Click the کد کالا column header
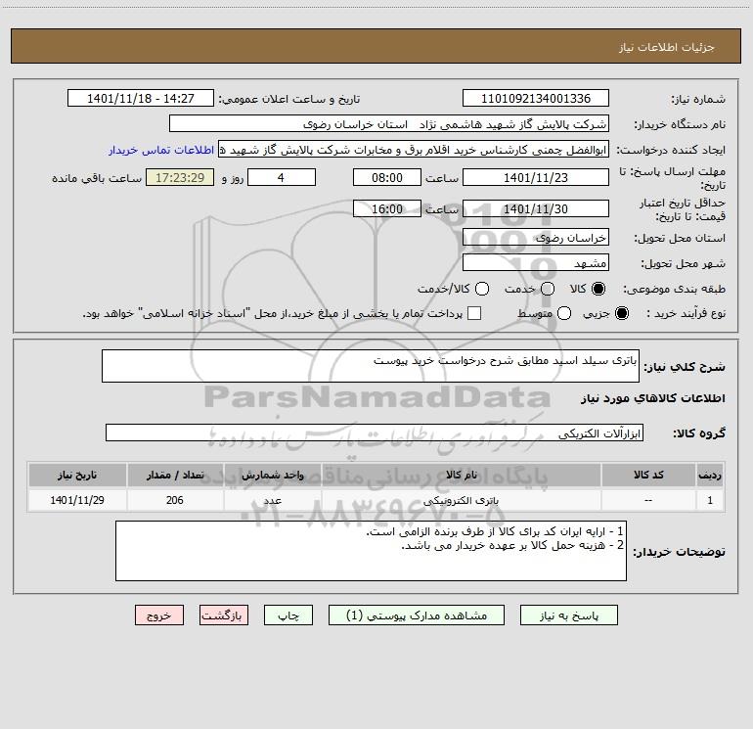 [x=648, y=475]
